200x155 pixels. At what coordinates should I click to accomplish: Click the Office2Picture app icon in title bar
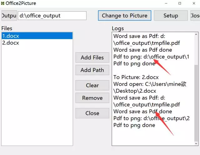coord(3,3)
